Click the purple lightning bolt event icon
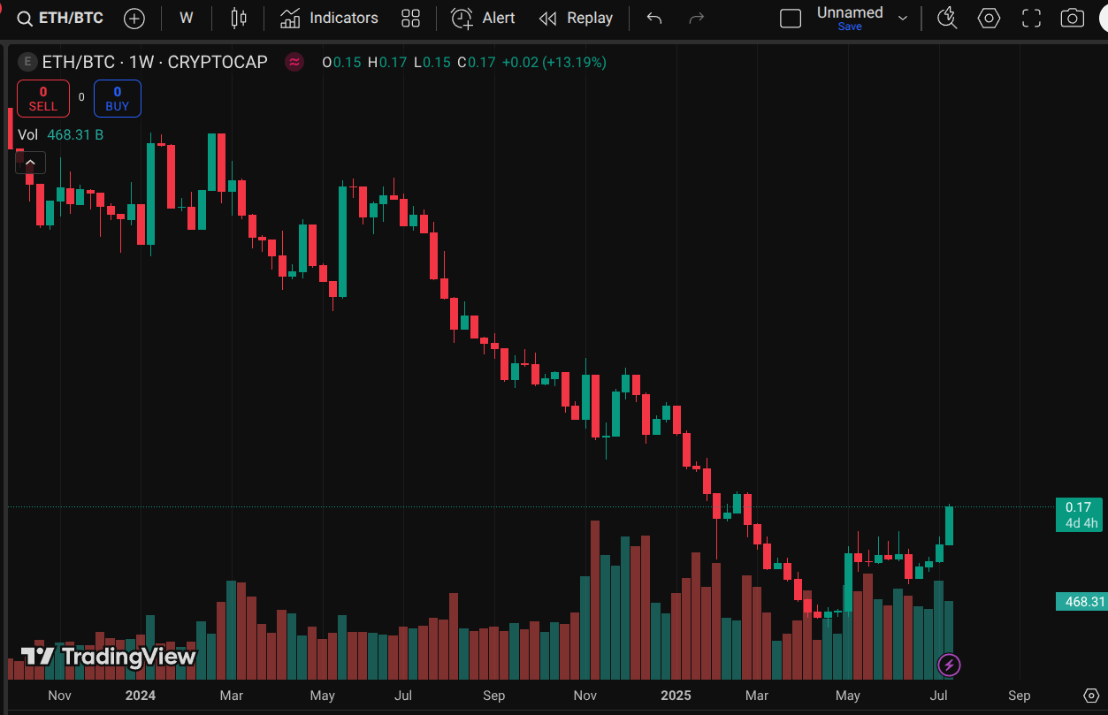 pyautogui.click(x=949, y=665)
